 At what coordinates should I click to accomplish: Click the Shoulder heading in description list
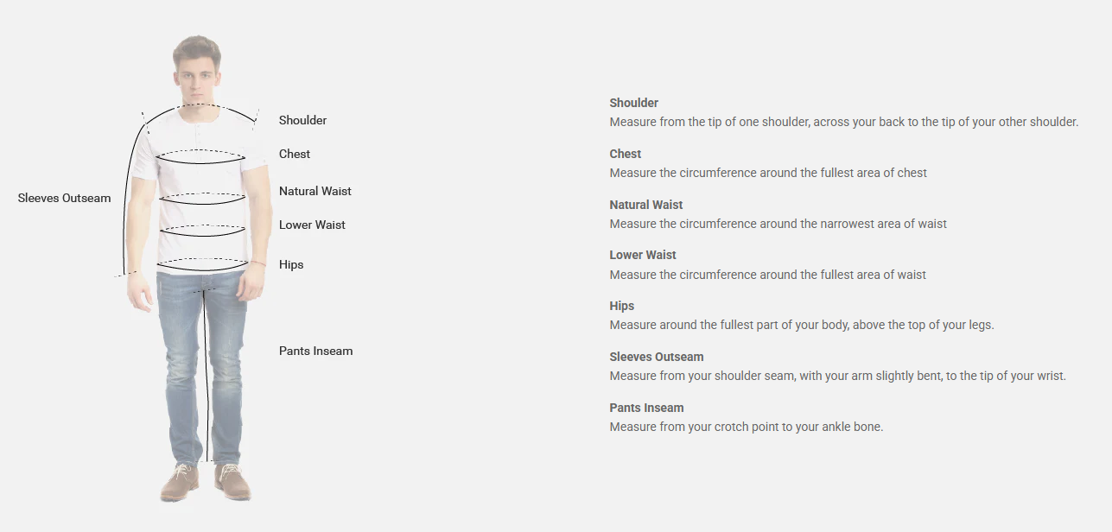[x=634, y=103]
